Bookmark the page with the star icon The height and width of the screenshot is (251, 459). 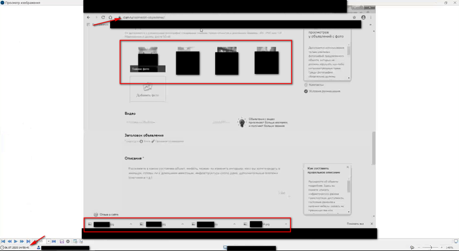(354, 18)
